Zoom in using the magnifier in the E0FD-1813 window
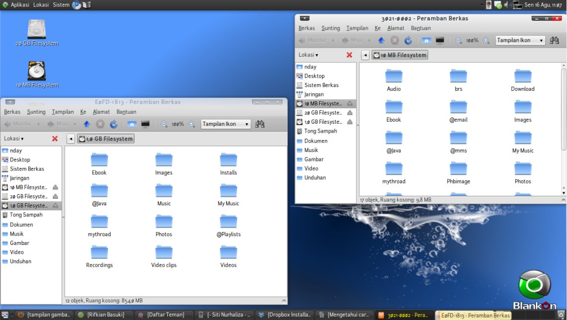The width and height of the screenshot is (567, 320). point(192,124)
